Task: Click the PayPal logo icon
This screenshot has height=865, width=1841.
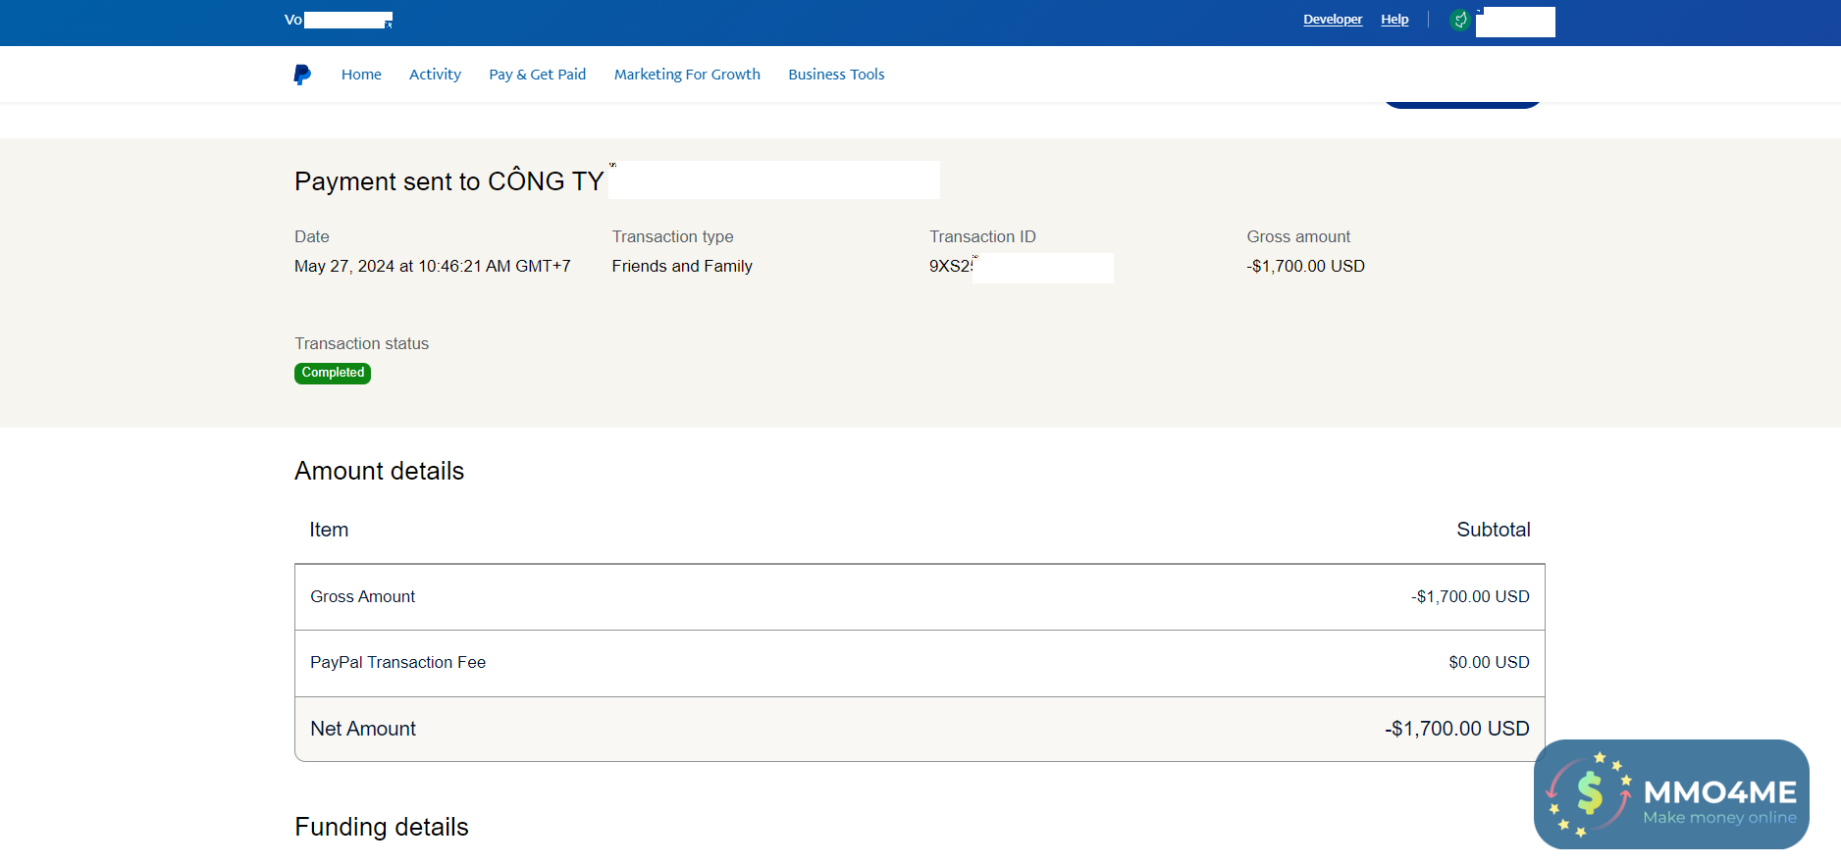Action: [x=302, y=75]
